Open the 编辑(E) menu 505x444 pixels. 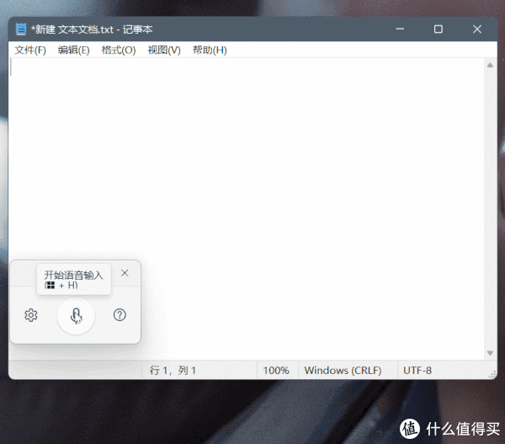coord(73,50)
